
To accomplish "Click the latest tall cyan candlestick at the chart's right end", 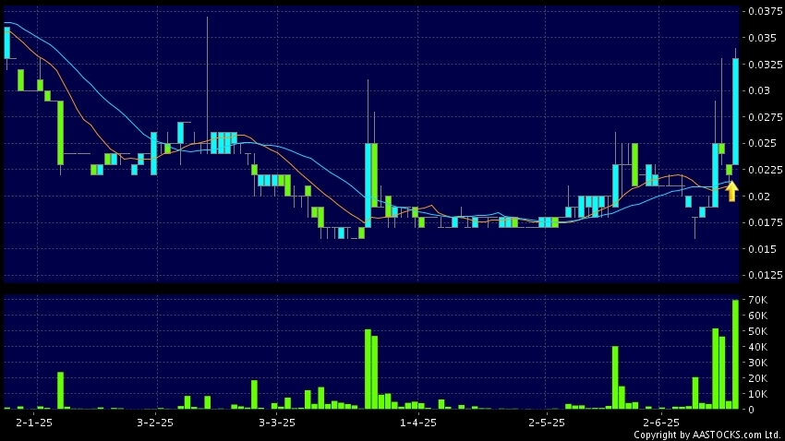I will (x=735, y=112).
